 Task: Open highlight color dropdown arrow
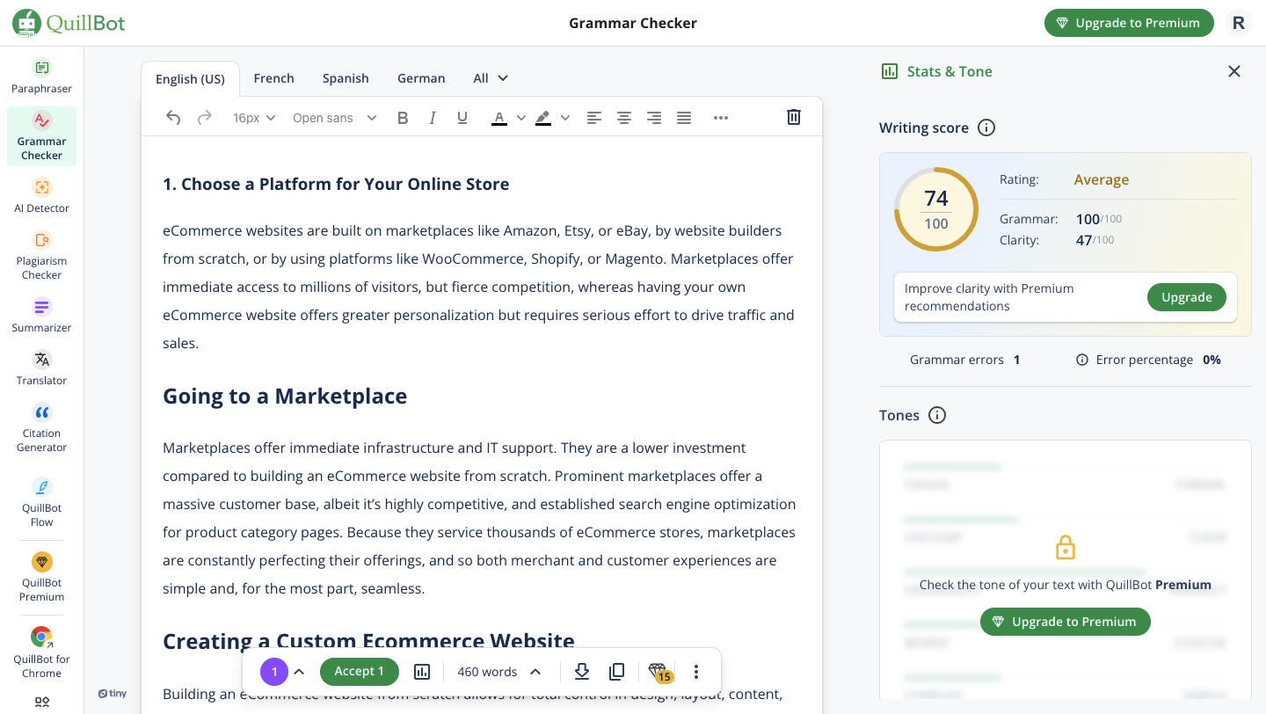(x=565, y=118)
